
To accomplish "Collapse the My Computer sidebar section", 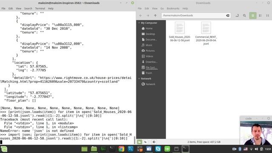I will [139, 23].
